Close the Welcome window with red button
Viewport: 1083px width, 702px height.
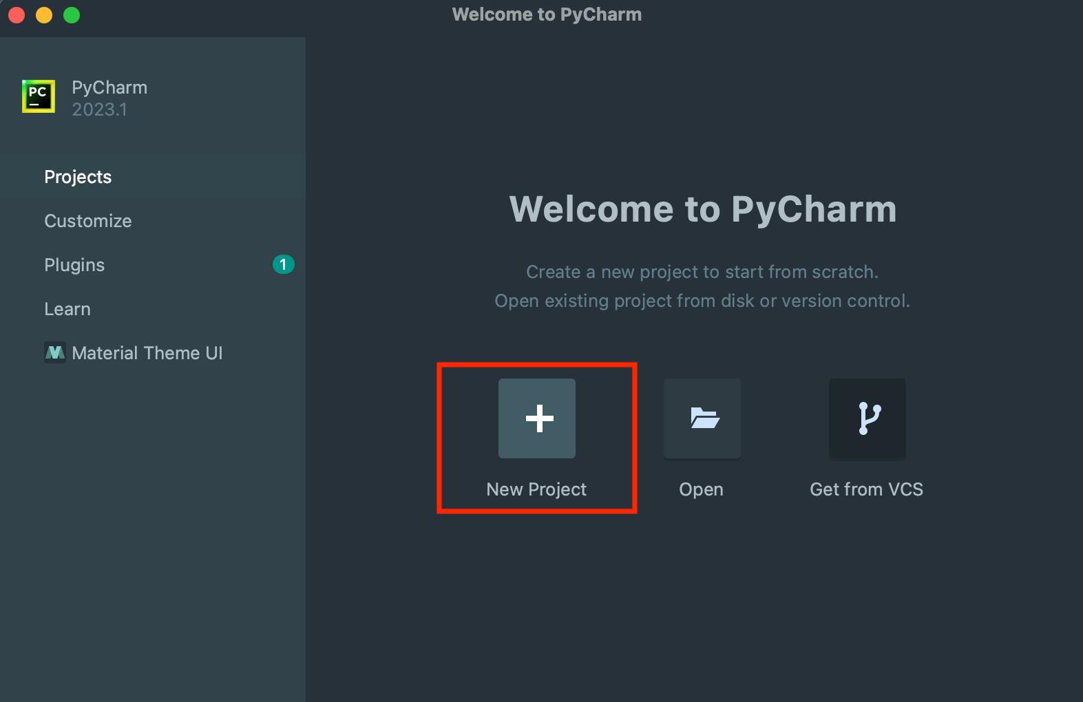pyautogui.click(x=17, y=14)
